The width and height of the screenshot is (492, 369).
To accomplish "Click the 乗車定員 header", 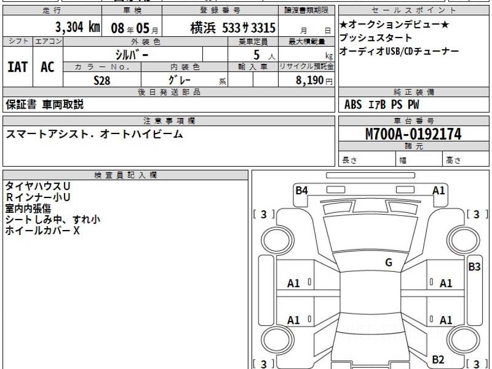I will pos(253,41).
